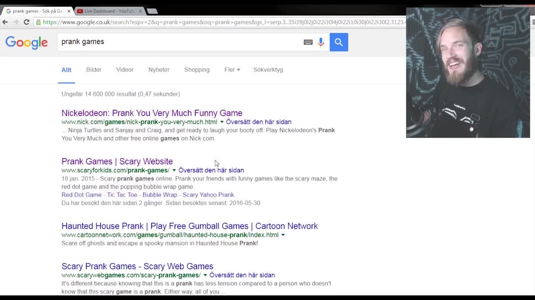Click the address bar URL field
This screenshot has height=300, width=535.
[x=224, y=22]
